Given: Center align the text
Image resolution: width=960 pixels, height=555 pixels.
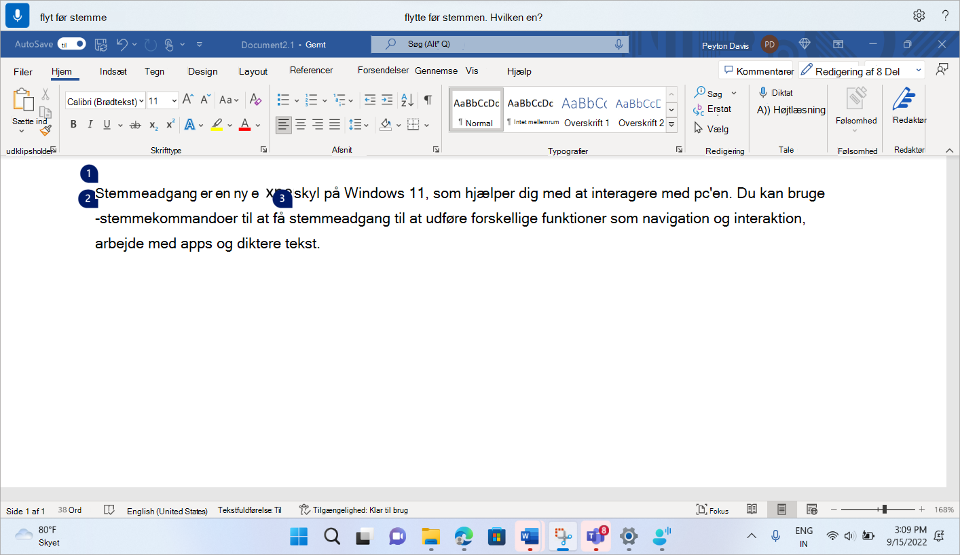Looking at the screenshot, I should (x=301, y=125).
